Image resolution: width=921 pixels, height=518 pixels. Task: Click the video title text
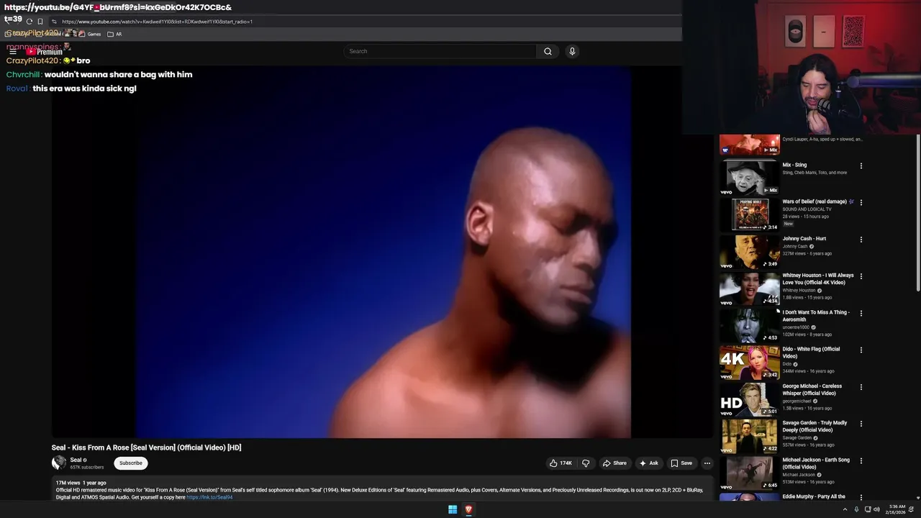pos(146,447)
